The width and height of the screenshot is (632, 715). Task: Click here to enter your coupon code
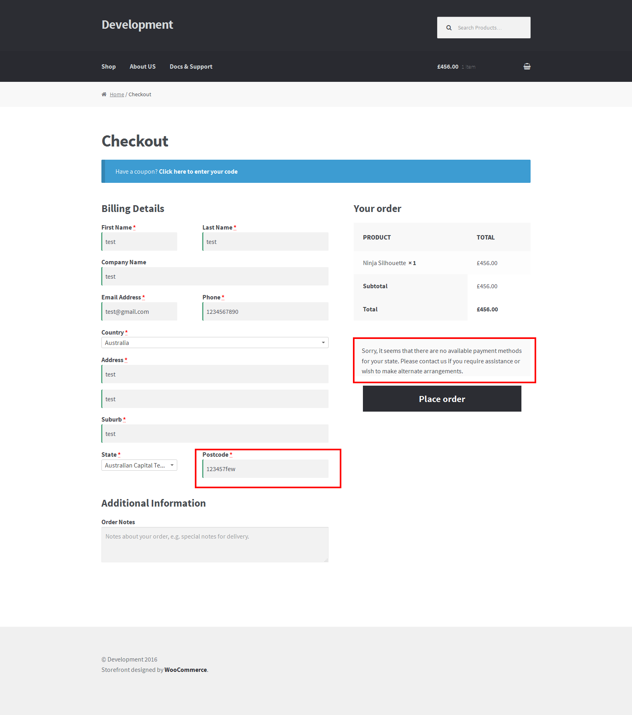198,172
